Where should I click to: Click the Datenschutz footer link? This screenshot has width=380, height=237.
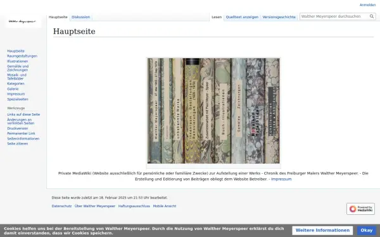61,206
